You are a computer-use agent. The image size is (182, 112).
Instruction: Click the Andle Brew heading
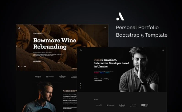coord(70,91)
